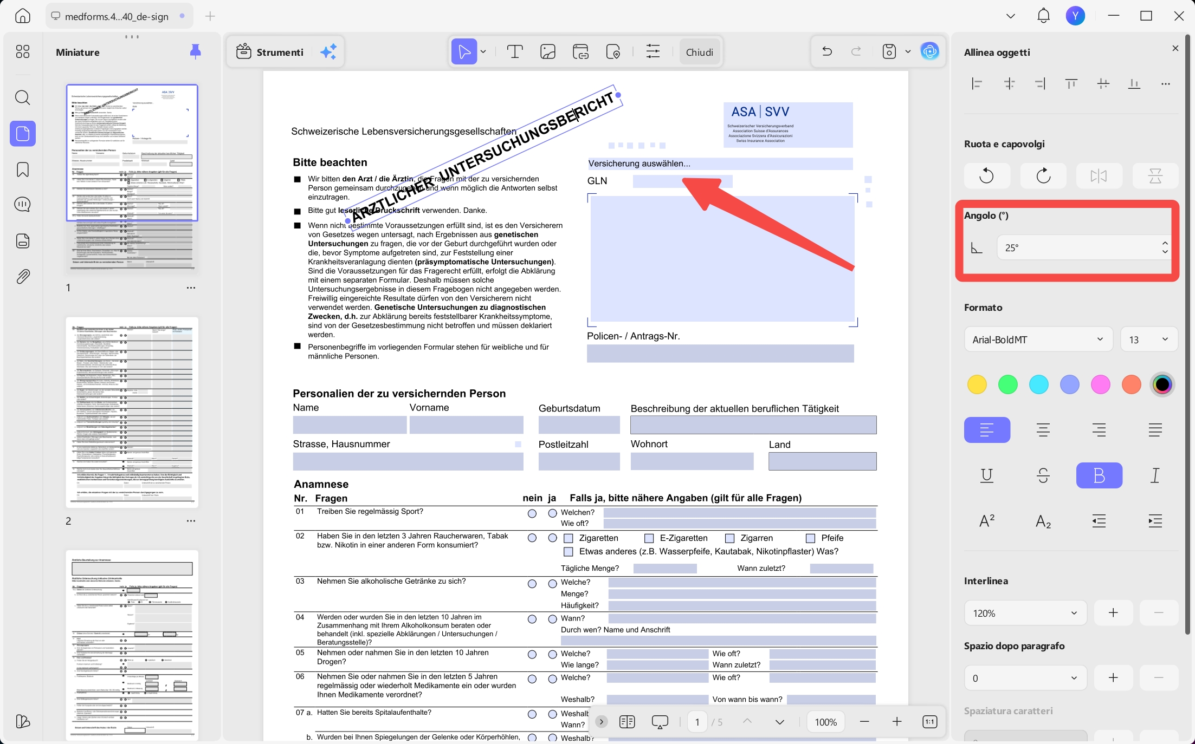Viewport: 1195px width, 744px height.
Task: Toggle strikethrough formatting
Action: [x=1043, y=475]
